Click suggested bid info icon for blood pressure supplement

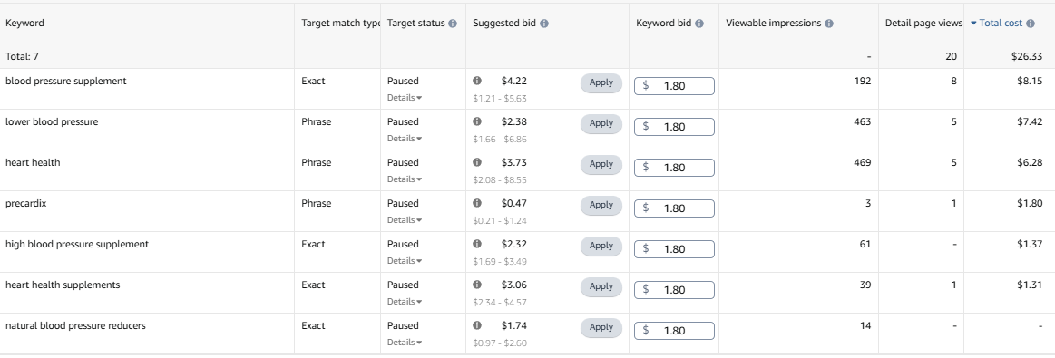(477, 81)
